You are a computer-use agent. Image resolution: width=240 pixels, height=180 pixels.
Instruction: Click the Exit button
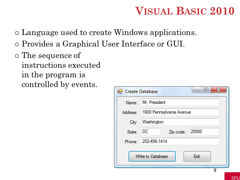click(x=197, y=156)
